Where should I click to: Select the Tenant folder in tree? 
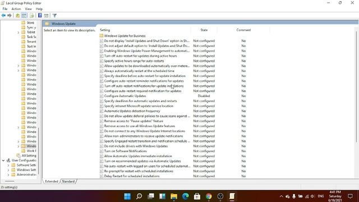[31, 42]
